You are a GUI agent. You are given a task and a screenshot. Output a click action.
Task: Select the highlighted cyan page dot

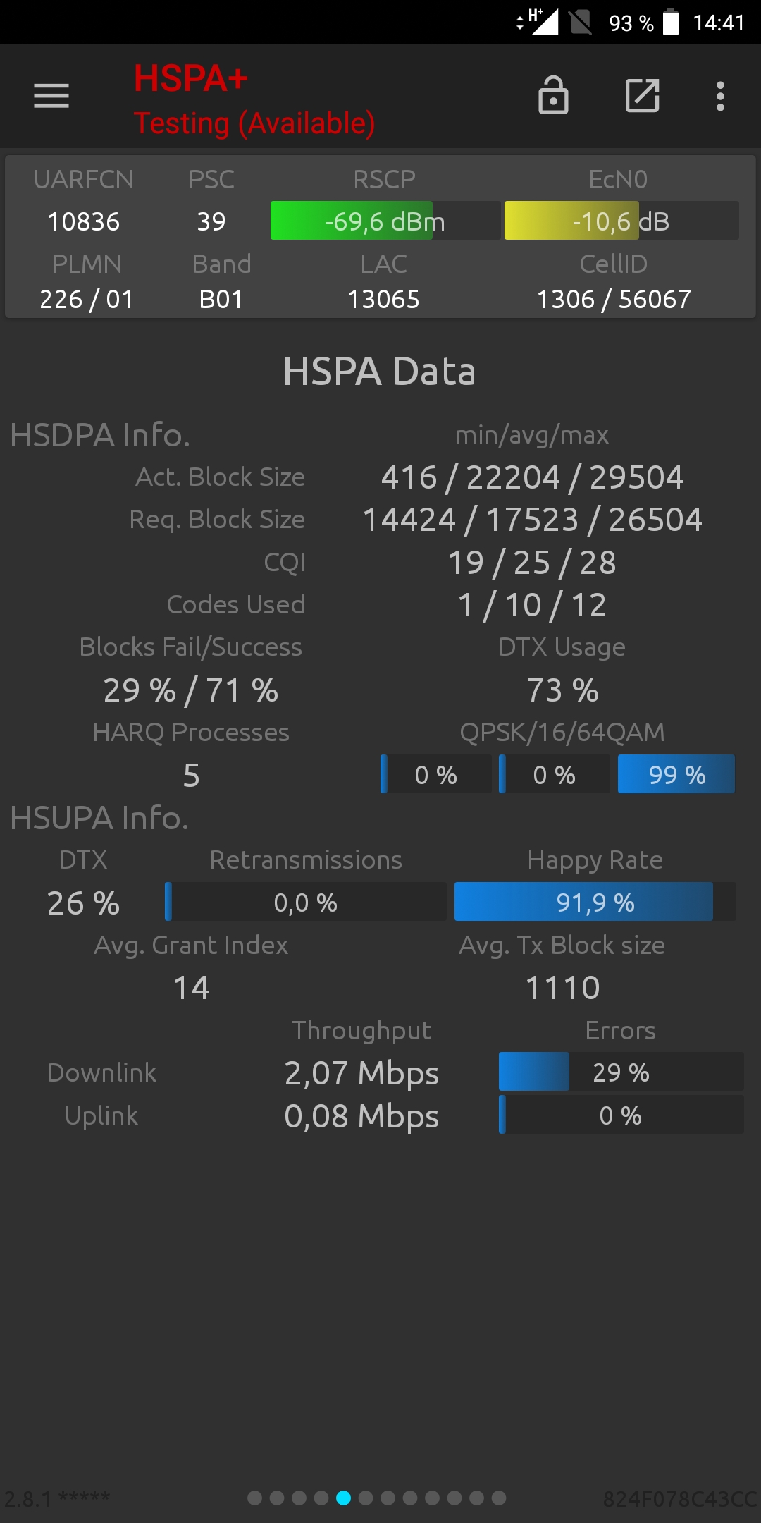pyautogui.click(x=343, y=1498)
